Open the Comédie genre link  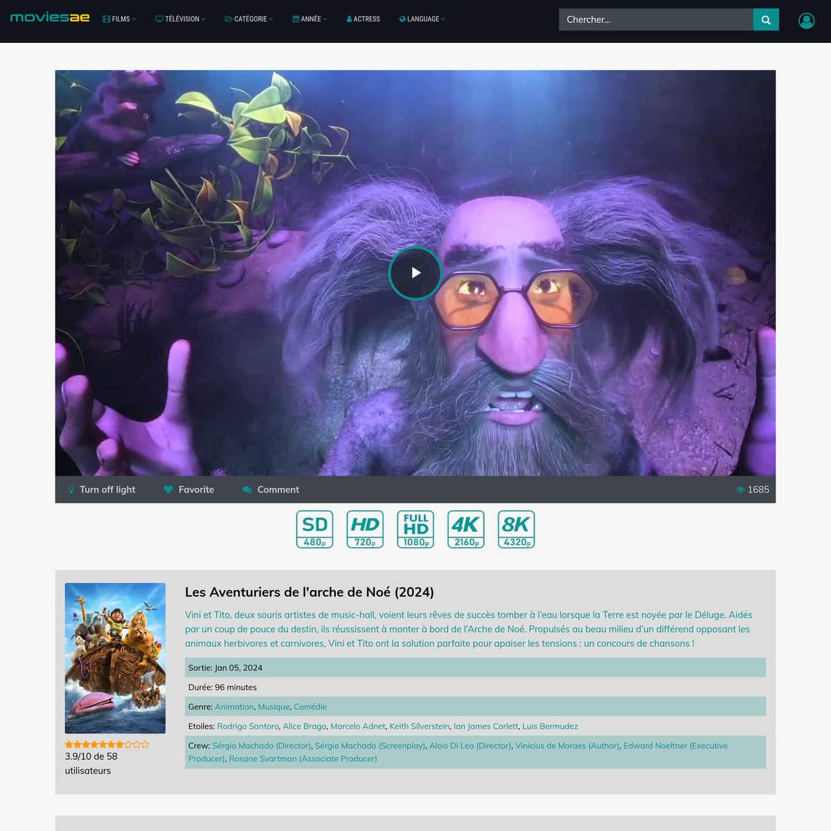pyautogui.click(x=310, y=707)
